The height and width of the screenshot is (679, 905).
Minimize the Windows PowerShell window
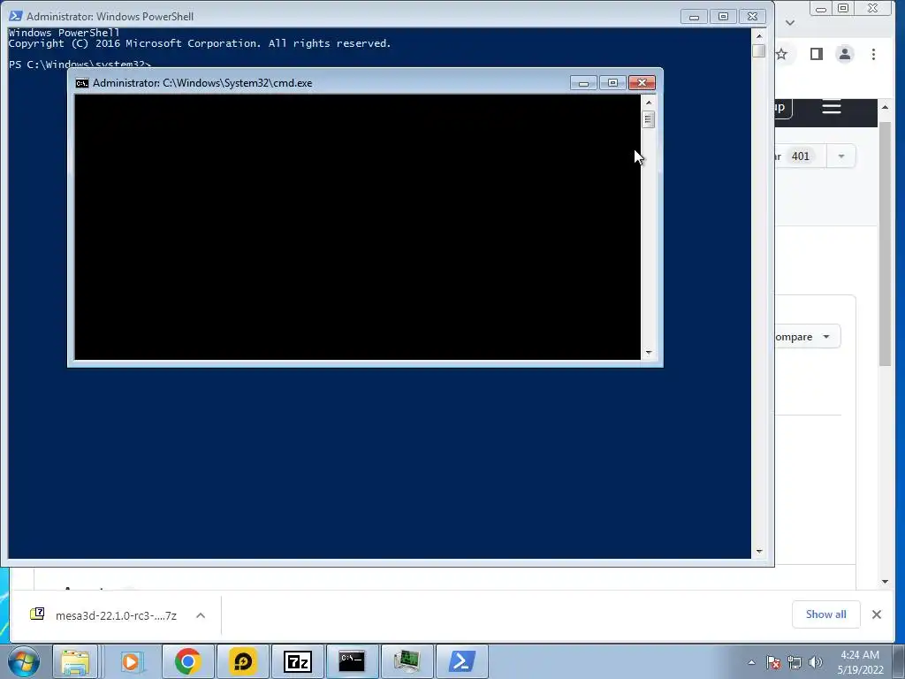(695, 17)
